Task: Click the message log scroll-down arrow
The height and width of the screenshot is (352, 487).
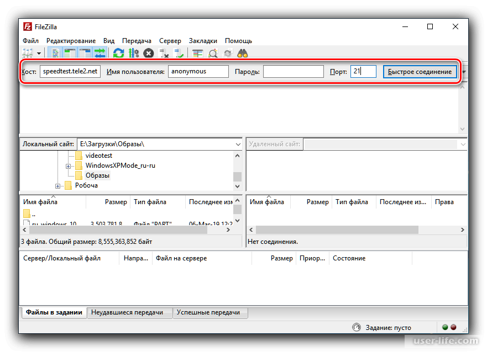Action: pos(462,129)
